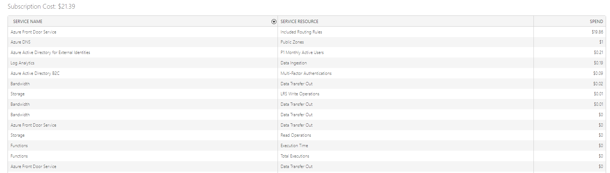Viewport: 610px width, 173px height.
Task: Select the Log Analytics row
Action: [x=307, y=63]
